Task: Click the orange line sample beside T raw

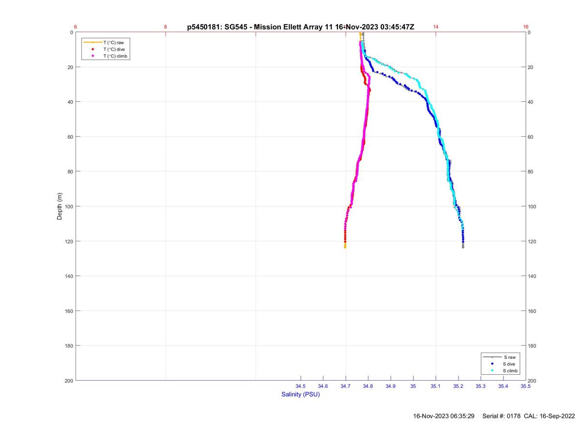Action: [x=92, y=43]
